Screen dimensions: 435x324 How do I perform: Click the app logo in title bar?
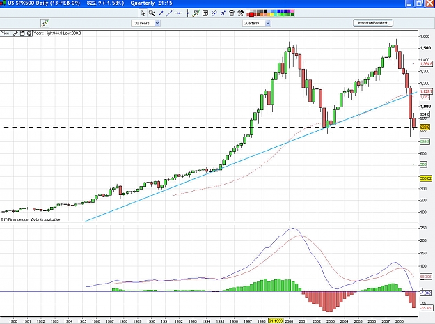pos(3,3)
